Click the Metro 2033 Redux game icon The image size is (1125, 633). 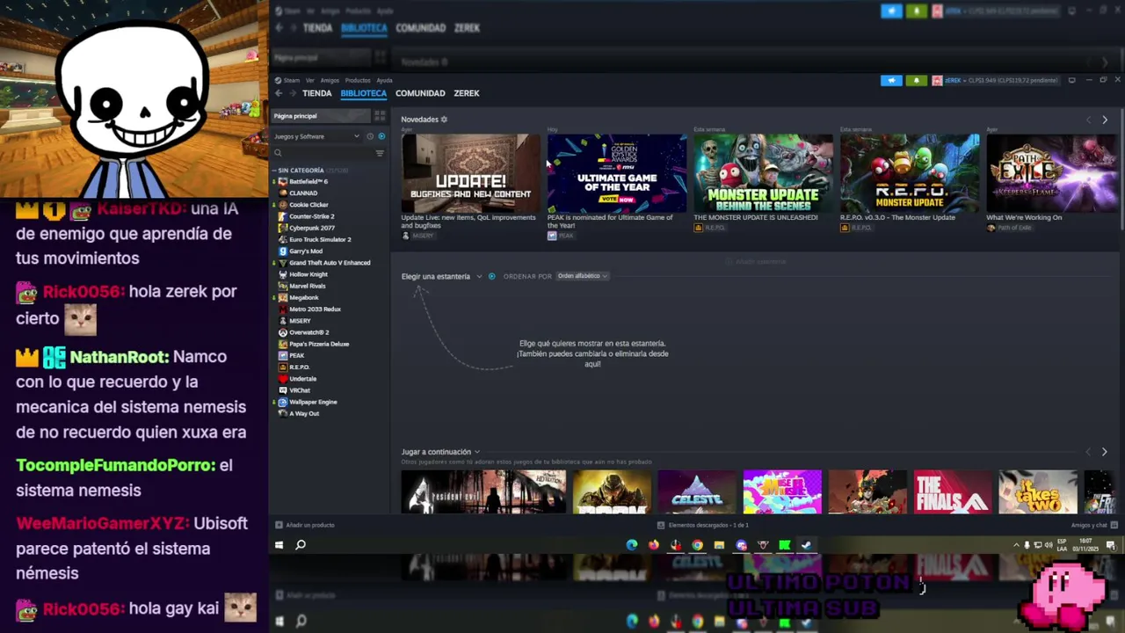click(x=282, y=309)
